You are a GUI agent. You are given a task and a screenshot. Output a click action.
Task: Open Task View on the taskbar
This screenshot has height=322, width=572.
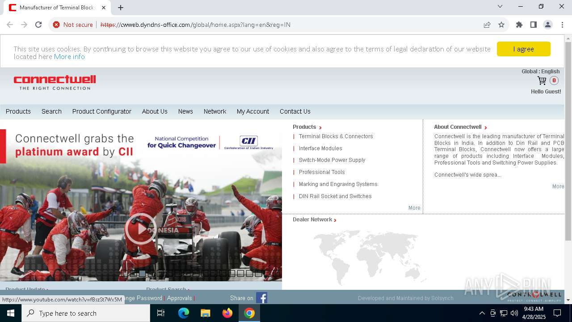click(161, 313)
